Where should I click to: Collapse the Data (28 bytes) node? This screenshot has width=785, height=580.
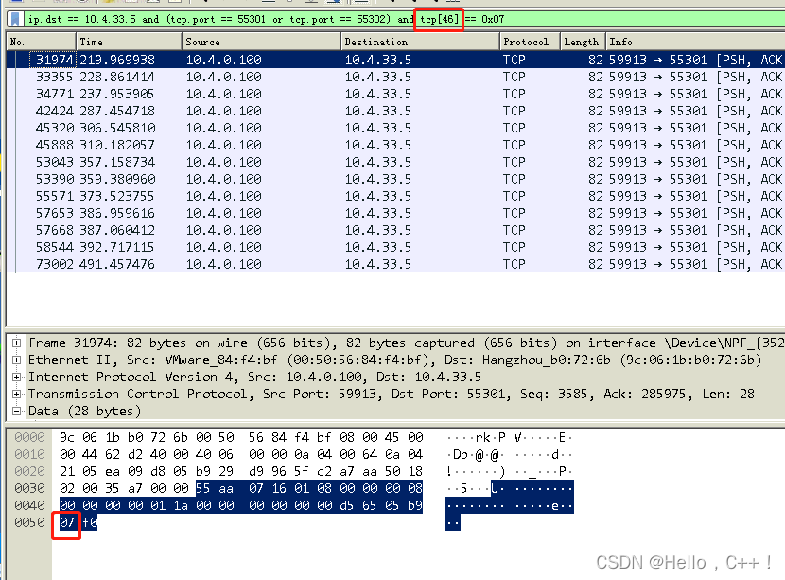16,411
